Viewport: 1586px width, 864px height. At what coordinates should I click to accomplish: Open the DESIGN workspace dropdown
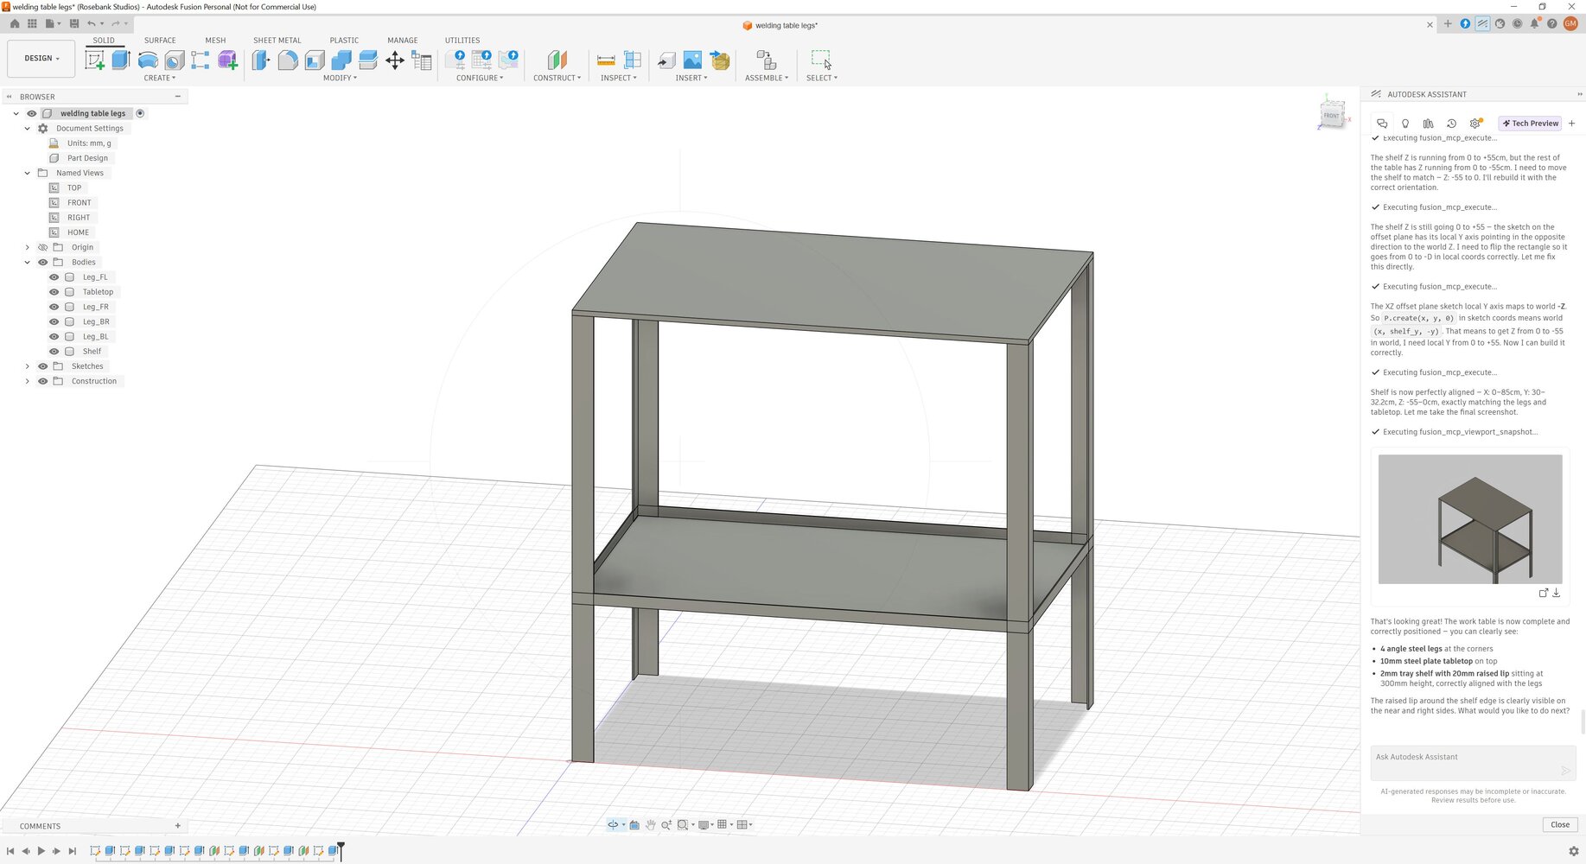pos(41,58)
